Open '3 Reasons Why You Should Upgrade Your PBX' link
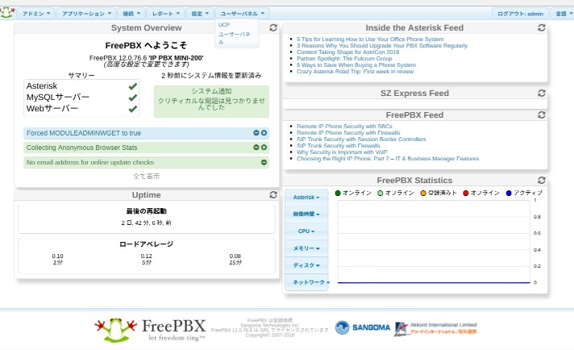The width and height of the screenshot is (574, 350). pyautogui.click(x=382, y=46)
